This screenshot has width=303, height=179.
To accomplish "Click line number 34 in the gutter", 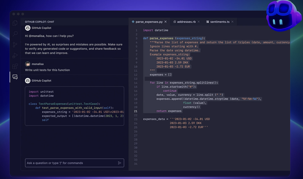I will (x=136, y=164).
